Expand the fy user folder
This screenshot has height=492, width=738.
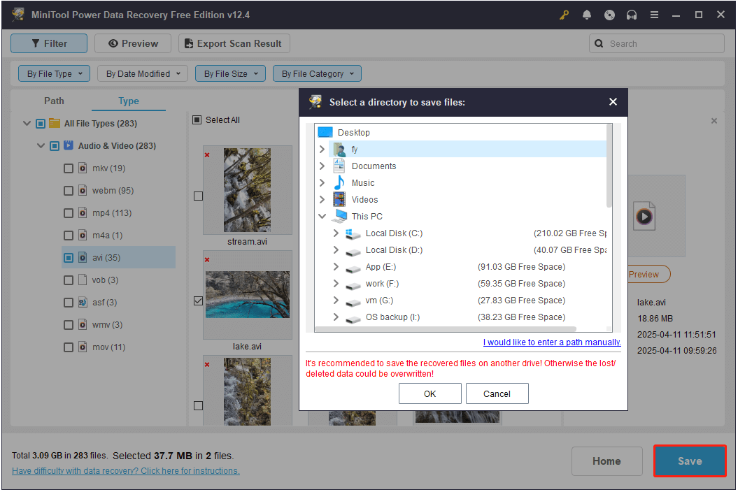pyautogui.click(x=322, y=149)
